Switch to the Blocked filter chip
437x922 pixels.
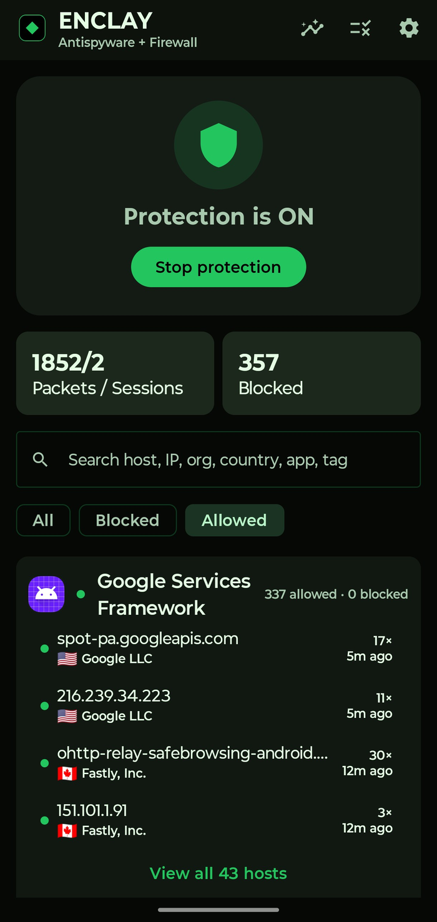(127, 520)
